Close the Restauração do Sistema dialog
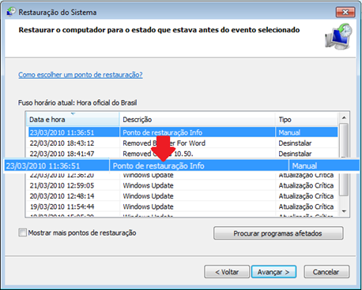The width and height of the screenshot is (362, 290). click(x=345, y=12)
